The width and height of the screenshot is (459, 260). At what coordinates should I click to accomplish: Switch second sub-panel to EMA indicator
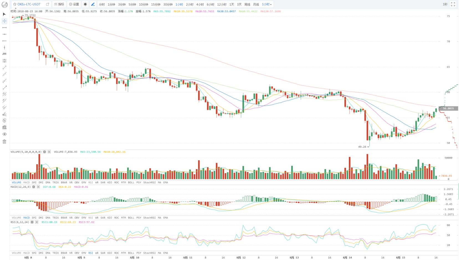coord(166,218)
